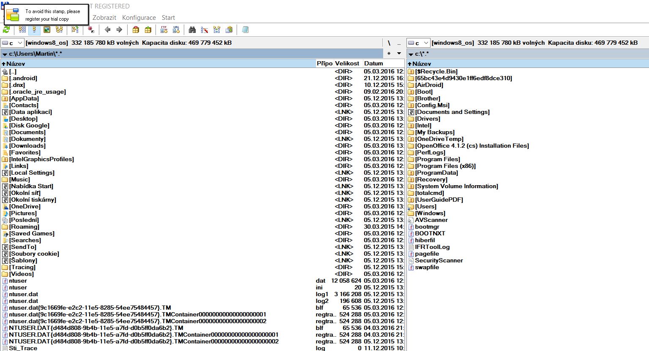Screen dimensions: 649x351
Task: Sort the left panel by the Velikost column
Action: [x=347, y=64]
